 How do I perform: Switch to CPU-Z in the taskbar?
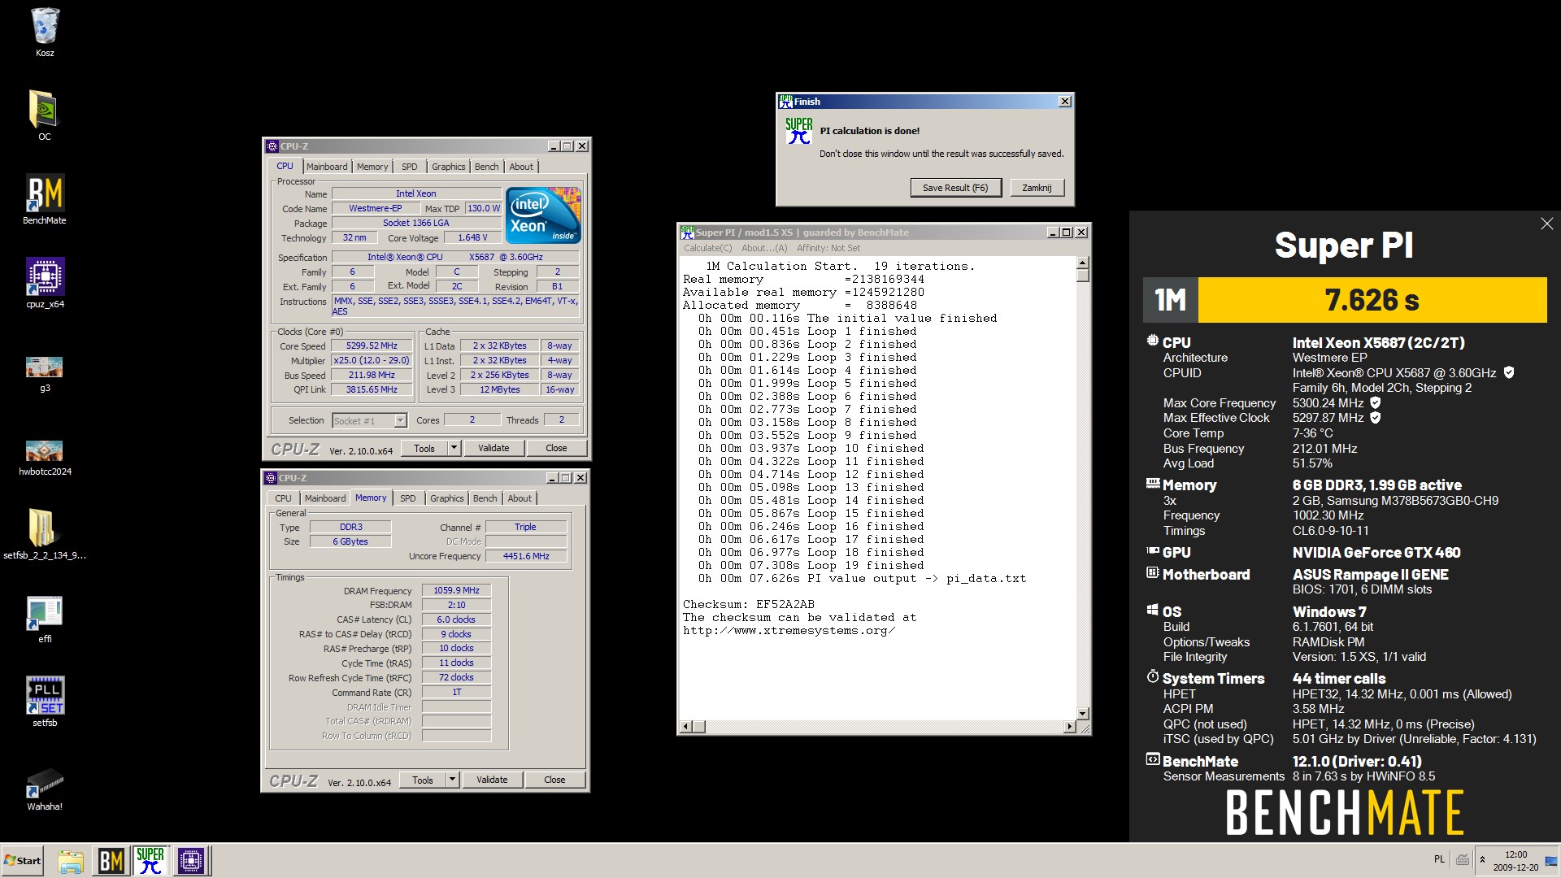191,861
